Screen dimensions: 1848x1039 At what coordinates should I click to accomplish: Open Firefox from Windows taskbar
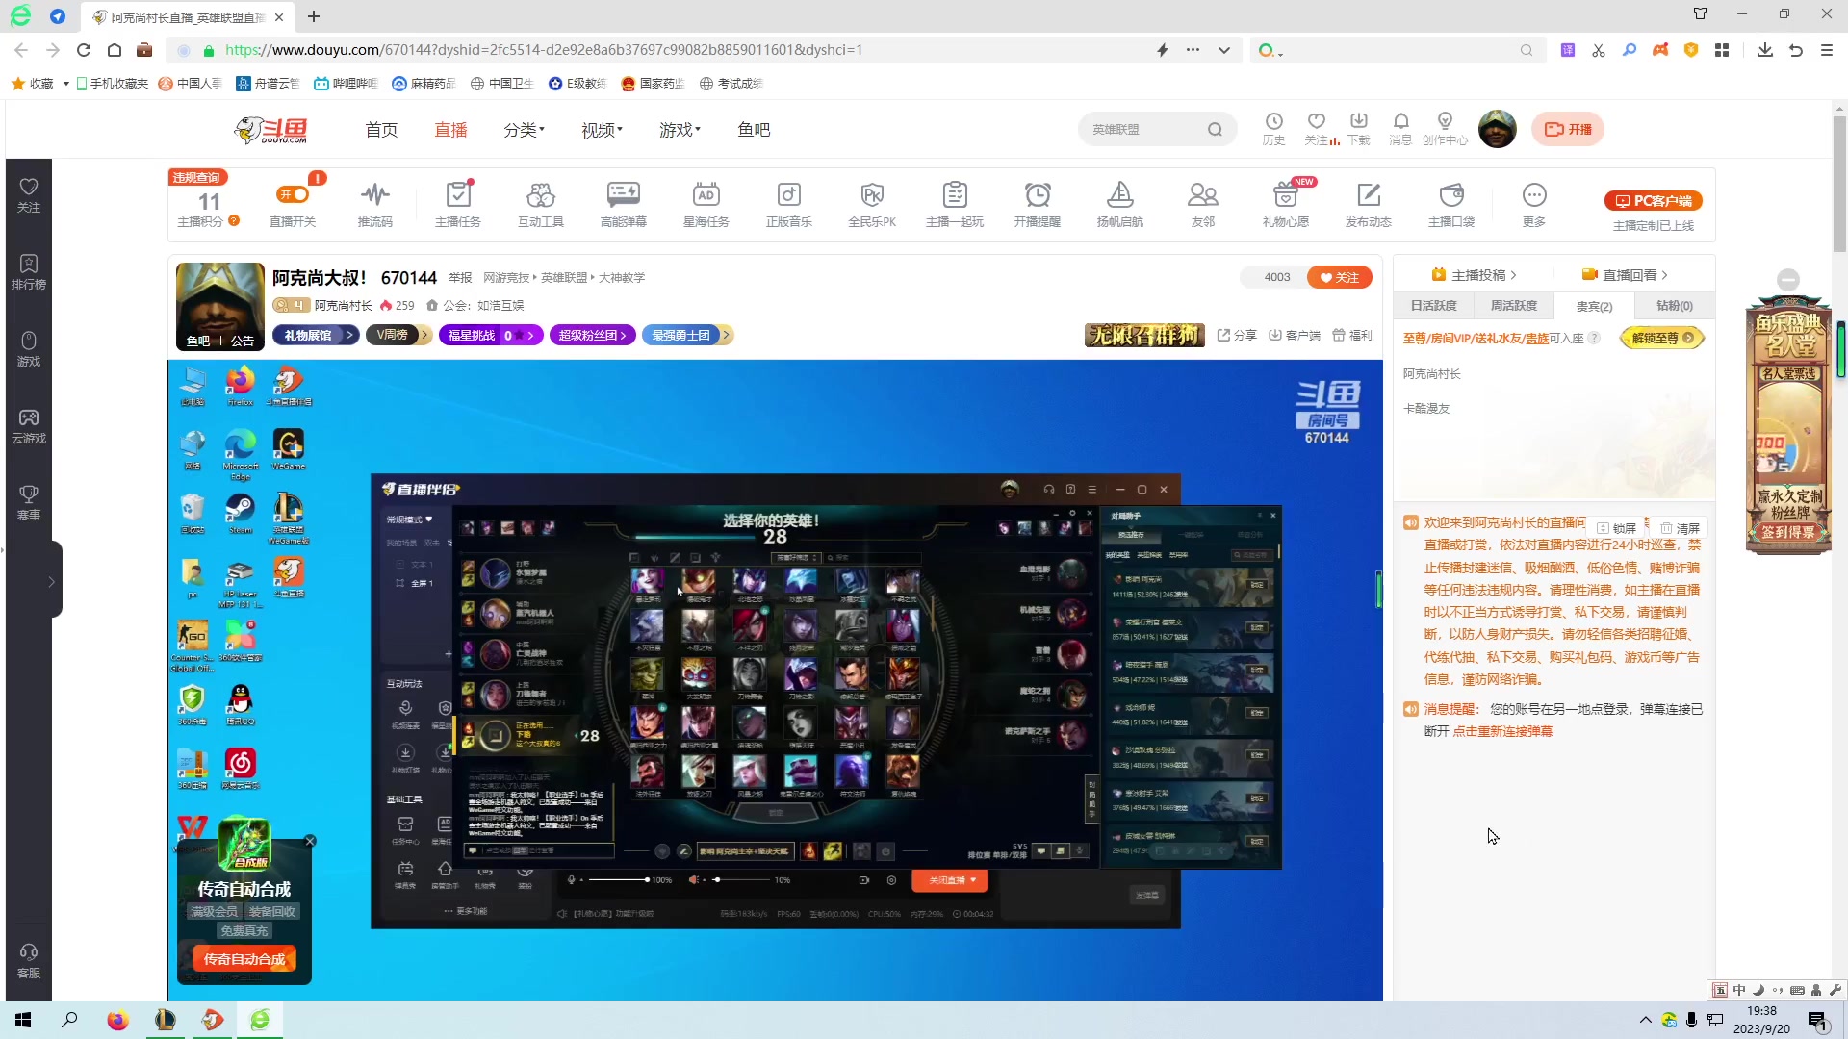click(117, 1020)
